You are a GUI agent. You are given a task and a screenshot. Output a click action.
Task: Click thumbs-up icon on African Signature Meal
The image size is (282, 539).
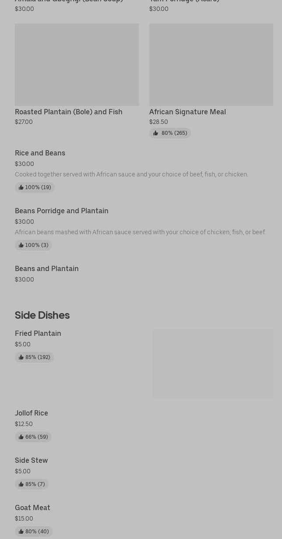155,133
